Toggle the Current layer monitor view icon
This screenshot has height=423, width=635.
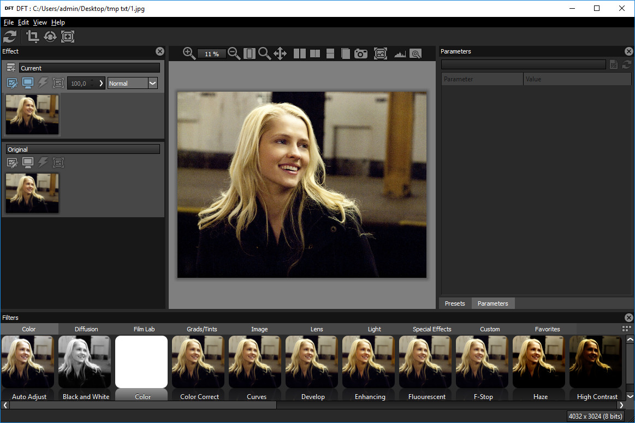click(x=27, y=84)
